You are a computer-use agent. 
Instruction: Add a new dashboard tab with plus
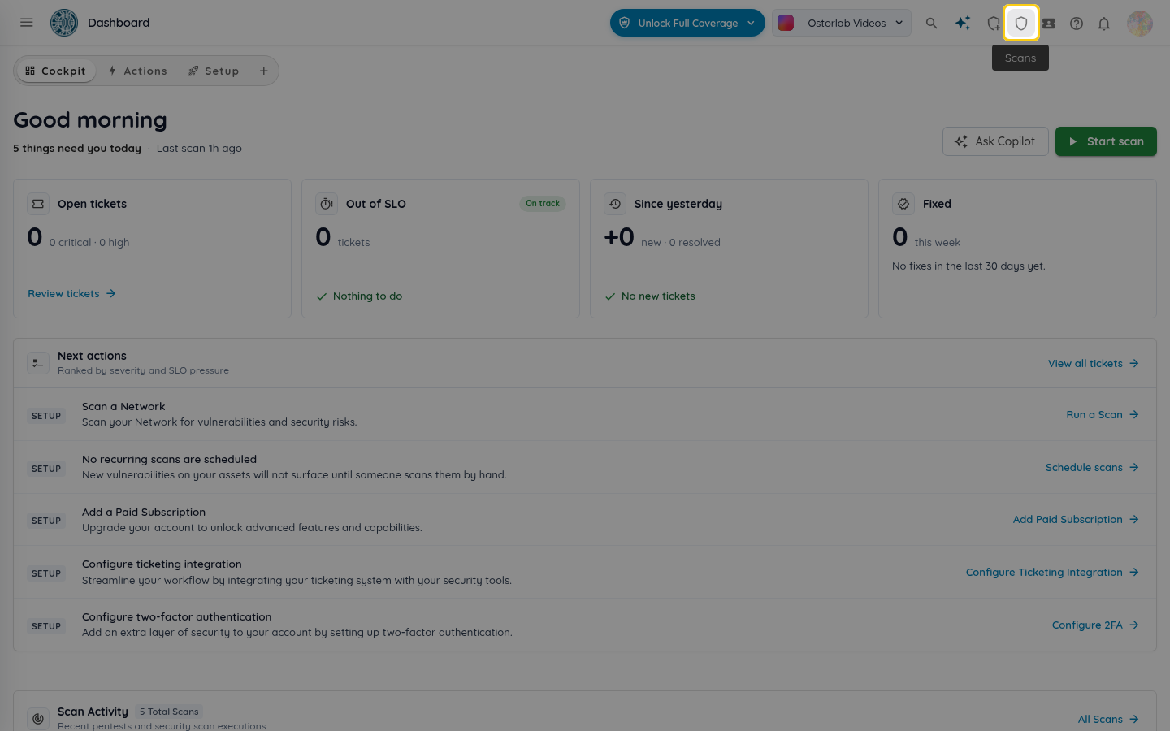[264, 71]
